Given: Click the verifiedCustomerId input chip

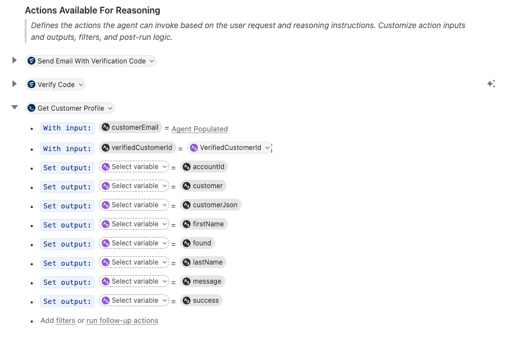Looking at the screenshot, I should [x=137, y=148].
